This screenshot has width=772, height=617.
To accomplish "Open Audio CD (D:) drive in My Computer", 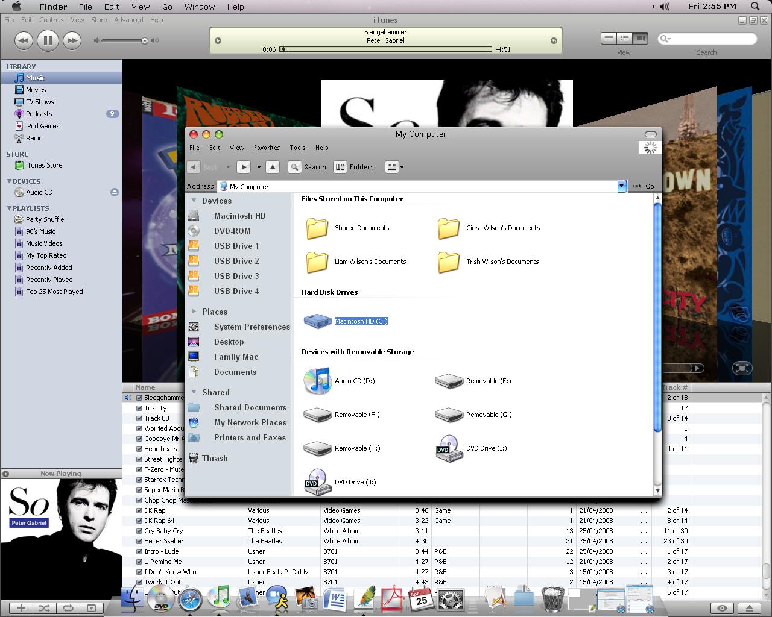I will click(x=317, y=381).
